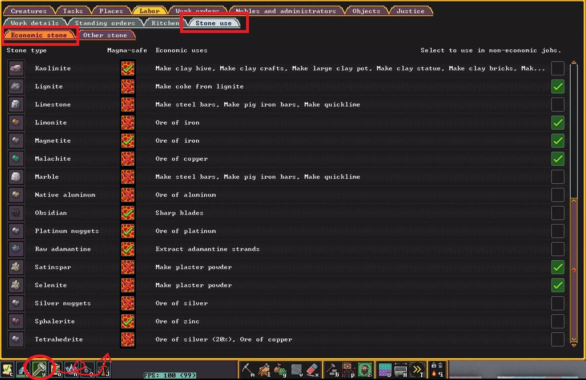Select the gather plants tool (g)

[x=280, y=370]
